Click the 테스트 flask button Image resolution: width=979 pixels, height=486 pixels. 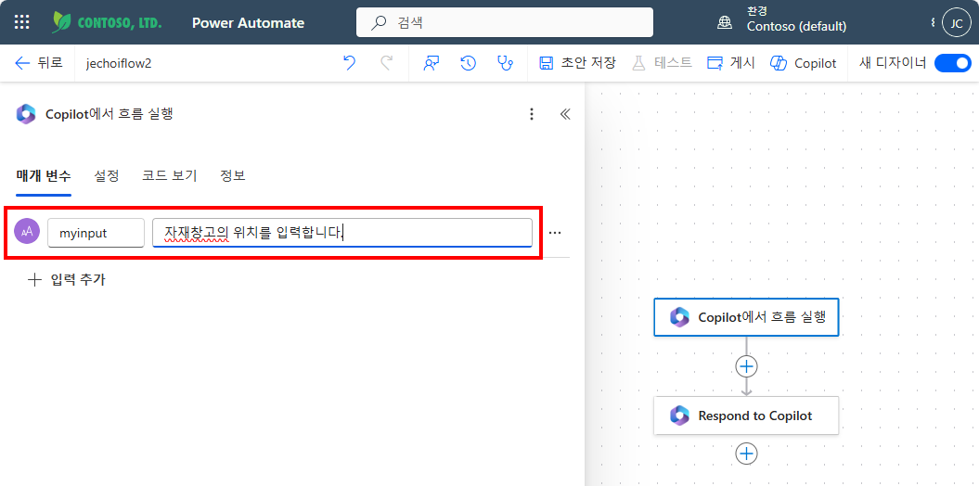coord(662,62)
